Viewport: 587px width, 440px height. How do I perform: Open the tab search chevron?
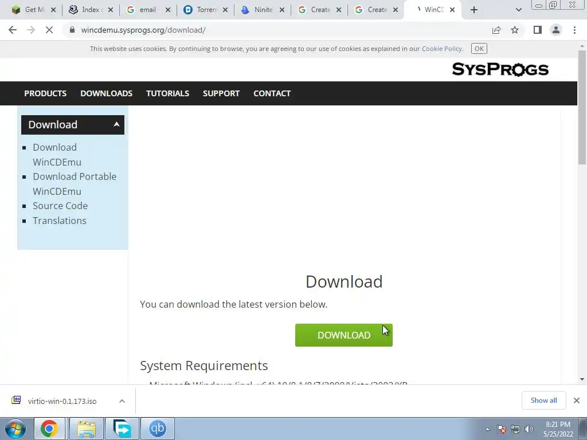pos(518,10)
